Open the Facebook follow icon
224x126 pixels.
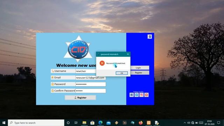click(x=132, y=95)
